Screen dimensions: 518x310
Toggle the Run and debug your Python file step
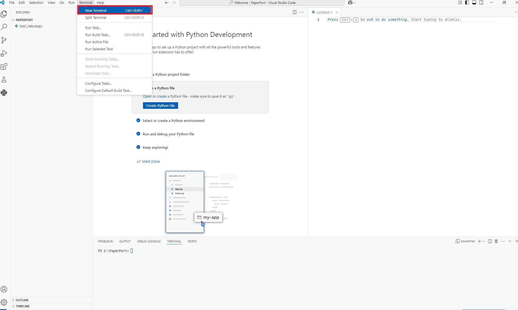tap(138, 134)
